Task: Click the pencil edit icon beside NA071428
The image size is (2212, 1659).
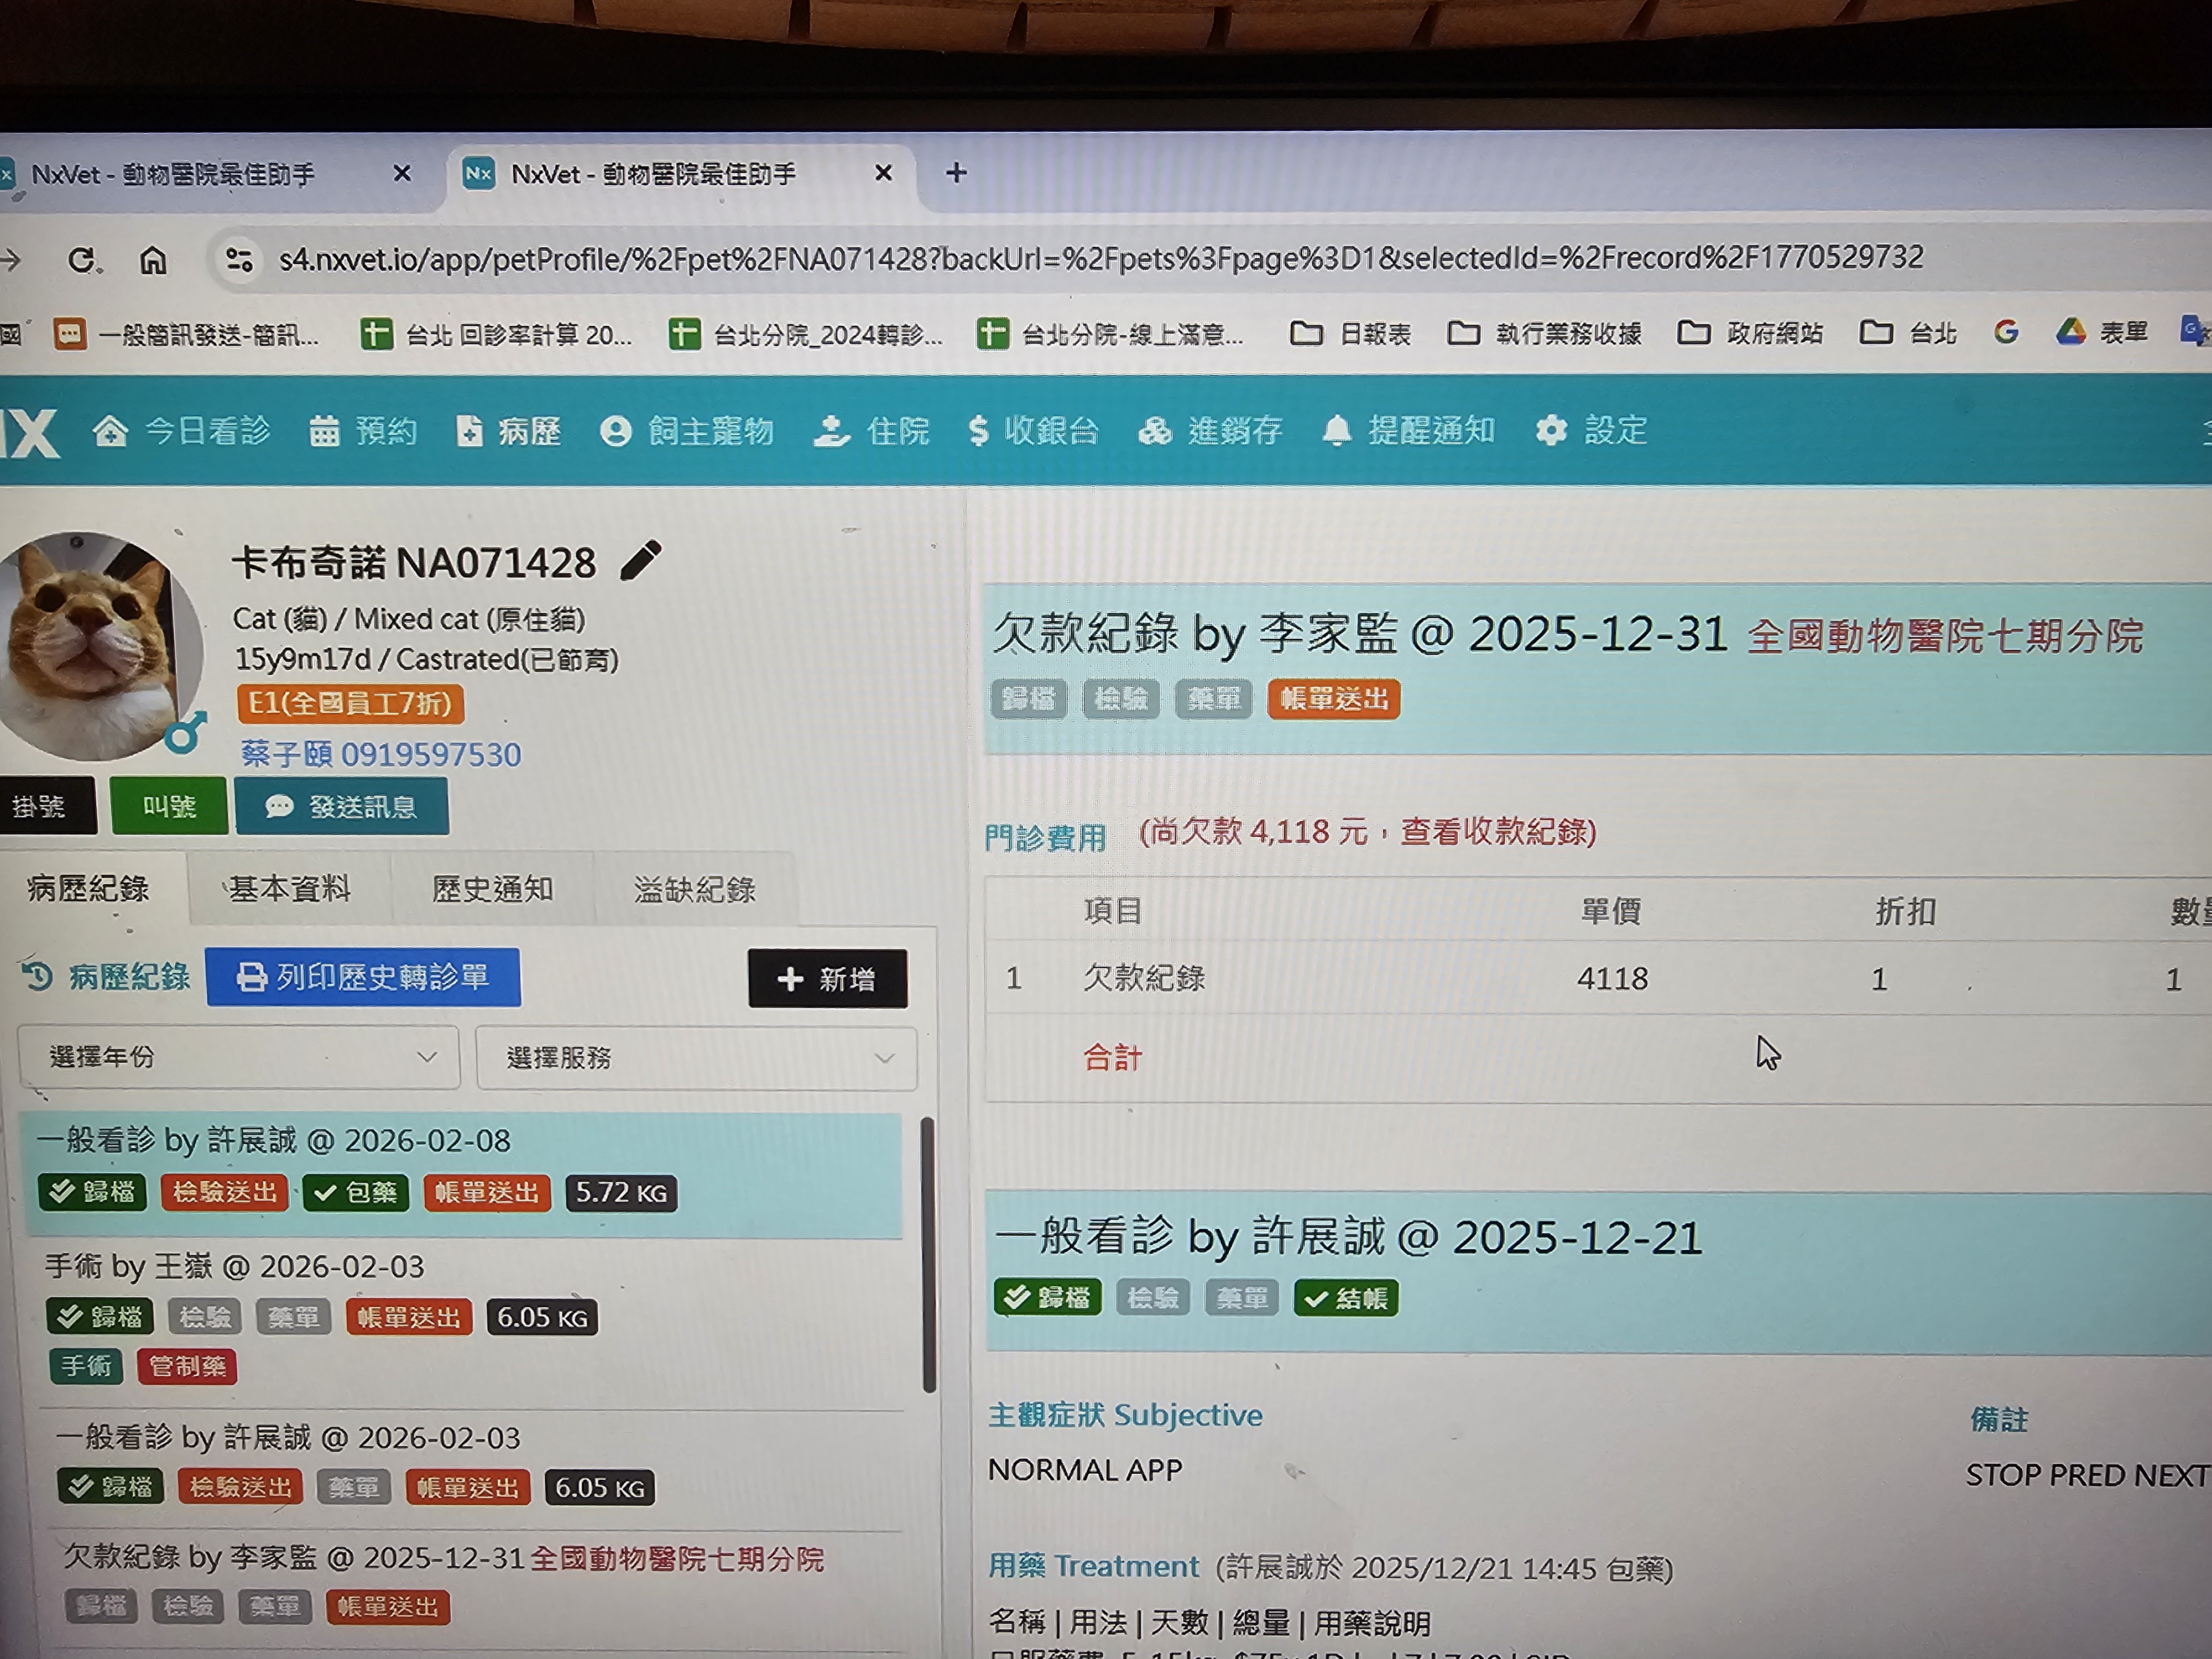Action: pyautogui.click(x=640, y=561)
